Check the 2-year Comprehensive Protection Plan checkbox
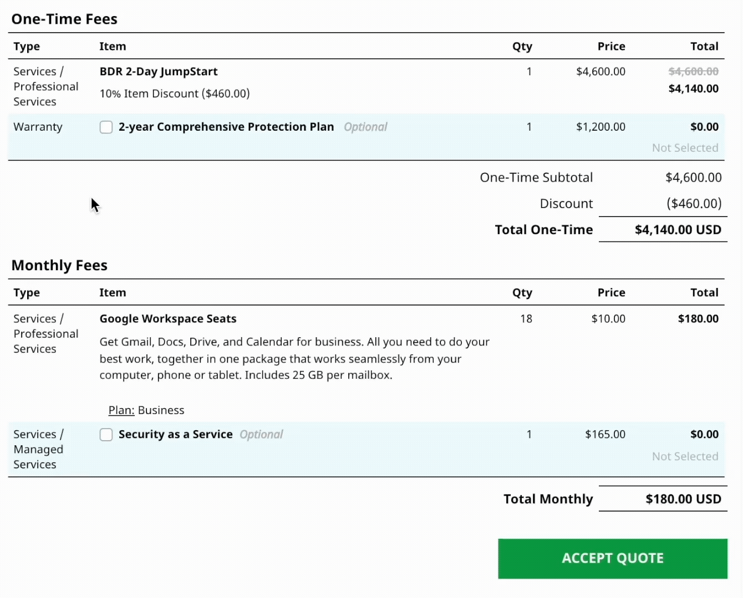The width and height of the screenshot is (743, 598). click(x=106, y=127)
